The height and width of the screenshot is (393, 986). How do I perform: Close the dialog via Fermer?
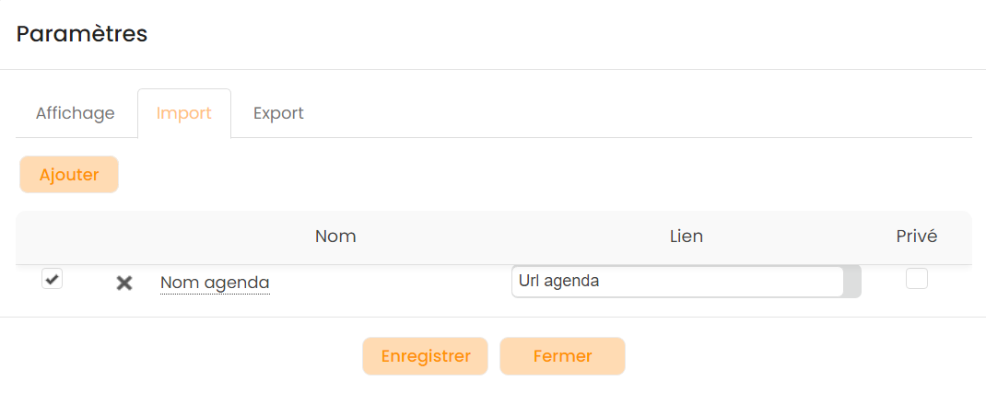[562, 356]
